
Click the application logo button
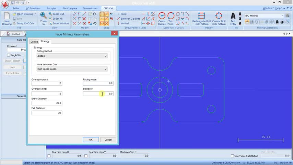(x=5, y=5)
